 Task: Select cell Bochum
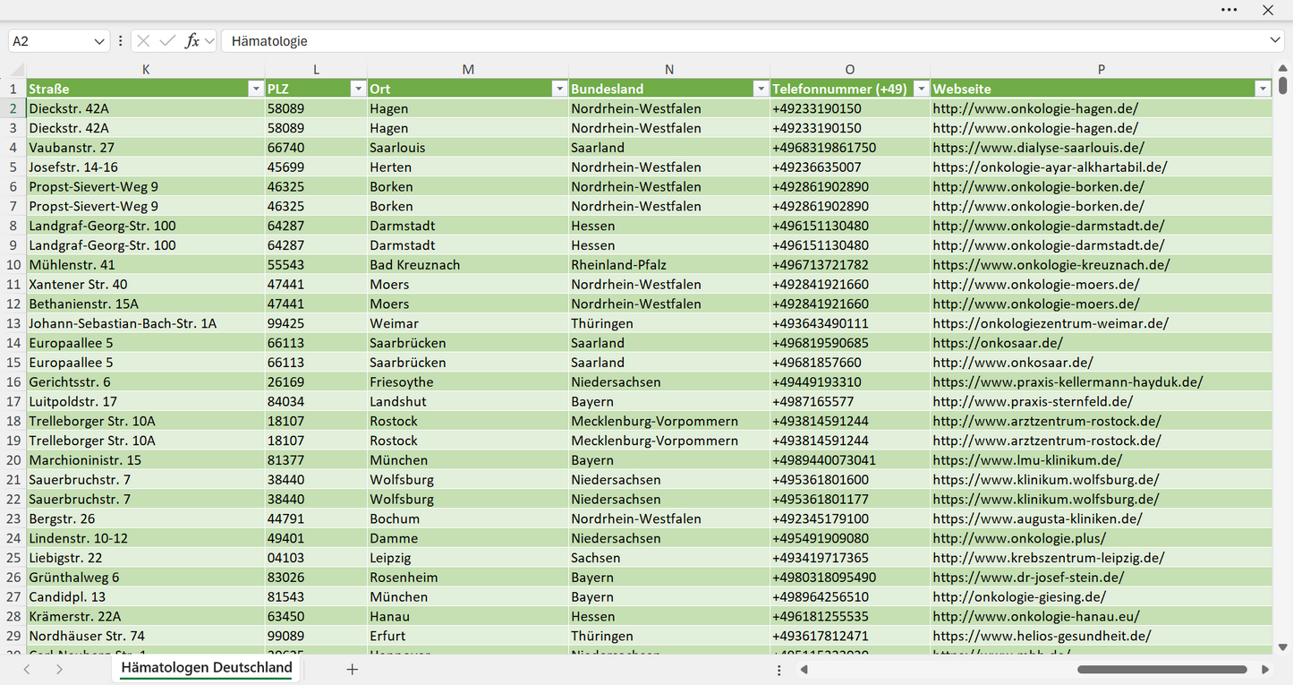coord(468,519)
